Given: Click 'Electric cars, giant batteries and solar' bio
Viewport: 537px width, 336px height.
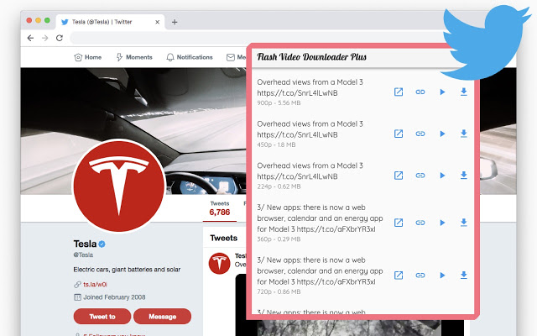Looking at the screenshot, I should (127, 270).
